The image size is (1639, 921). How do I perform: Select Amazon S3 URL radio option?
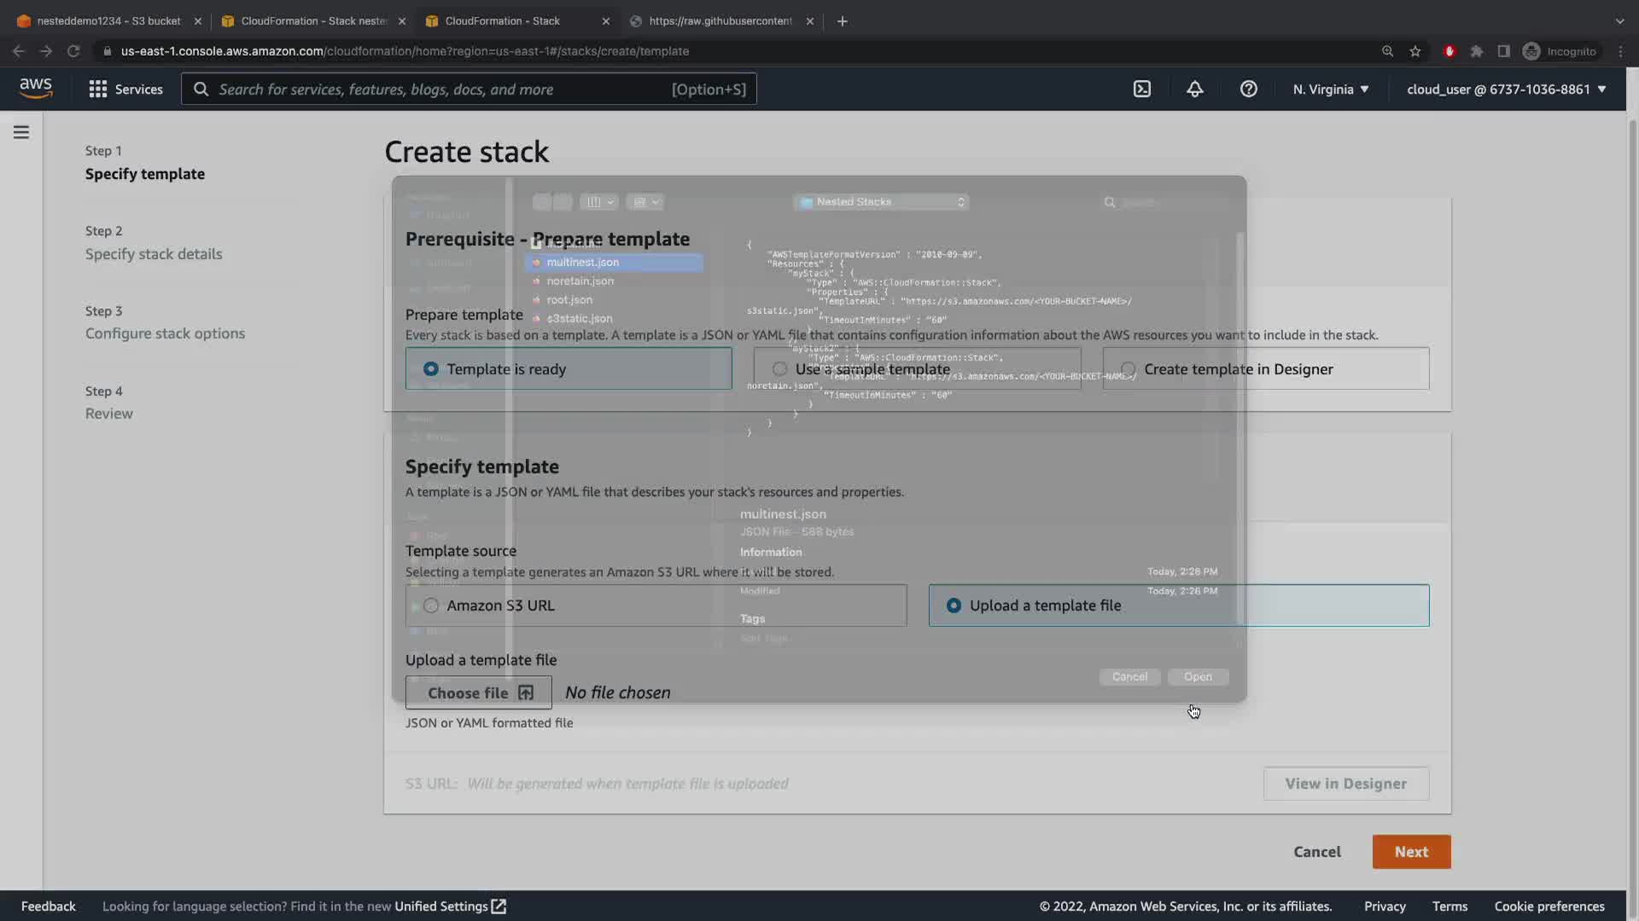pyautogui.click(x=431, y=605)
